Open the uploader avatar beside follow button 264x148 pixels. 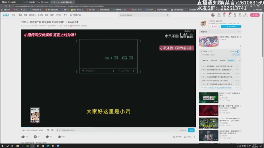tap(203, 24)
